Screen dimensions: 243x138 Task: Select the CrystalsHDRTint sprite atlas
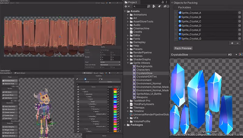(147, 77)
